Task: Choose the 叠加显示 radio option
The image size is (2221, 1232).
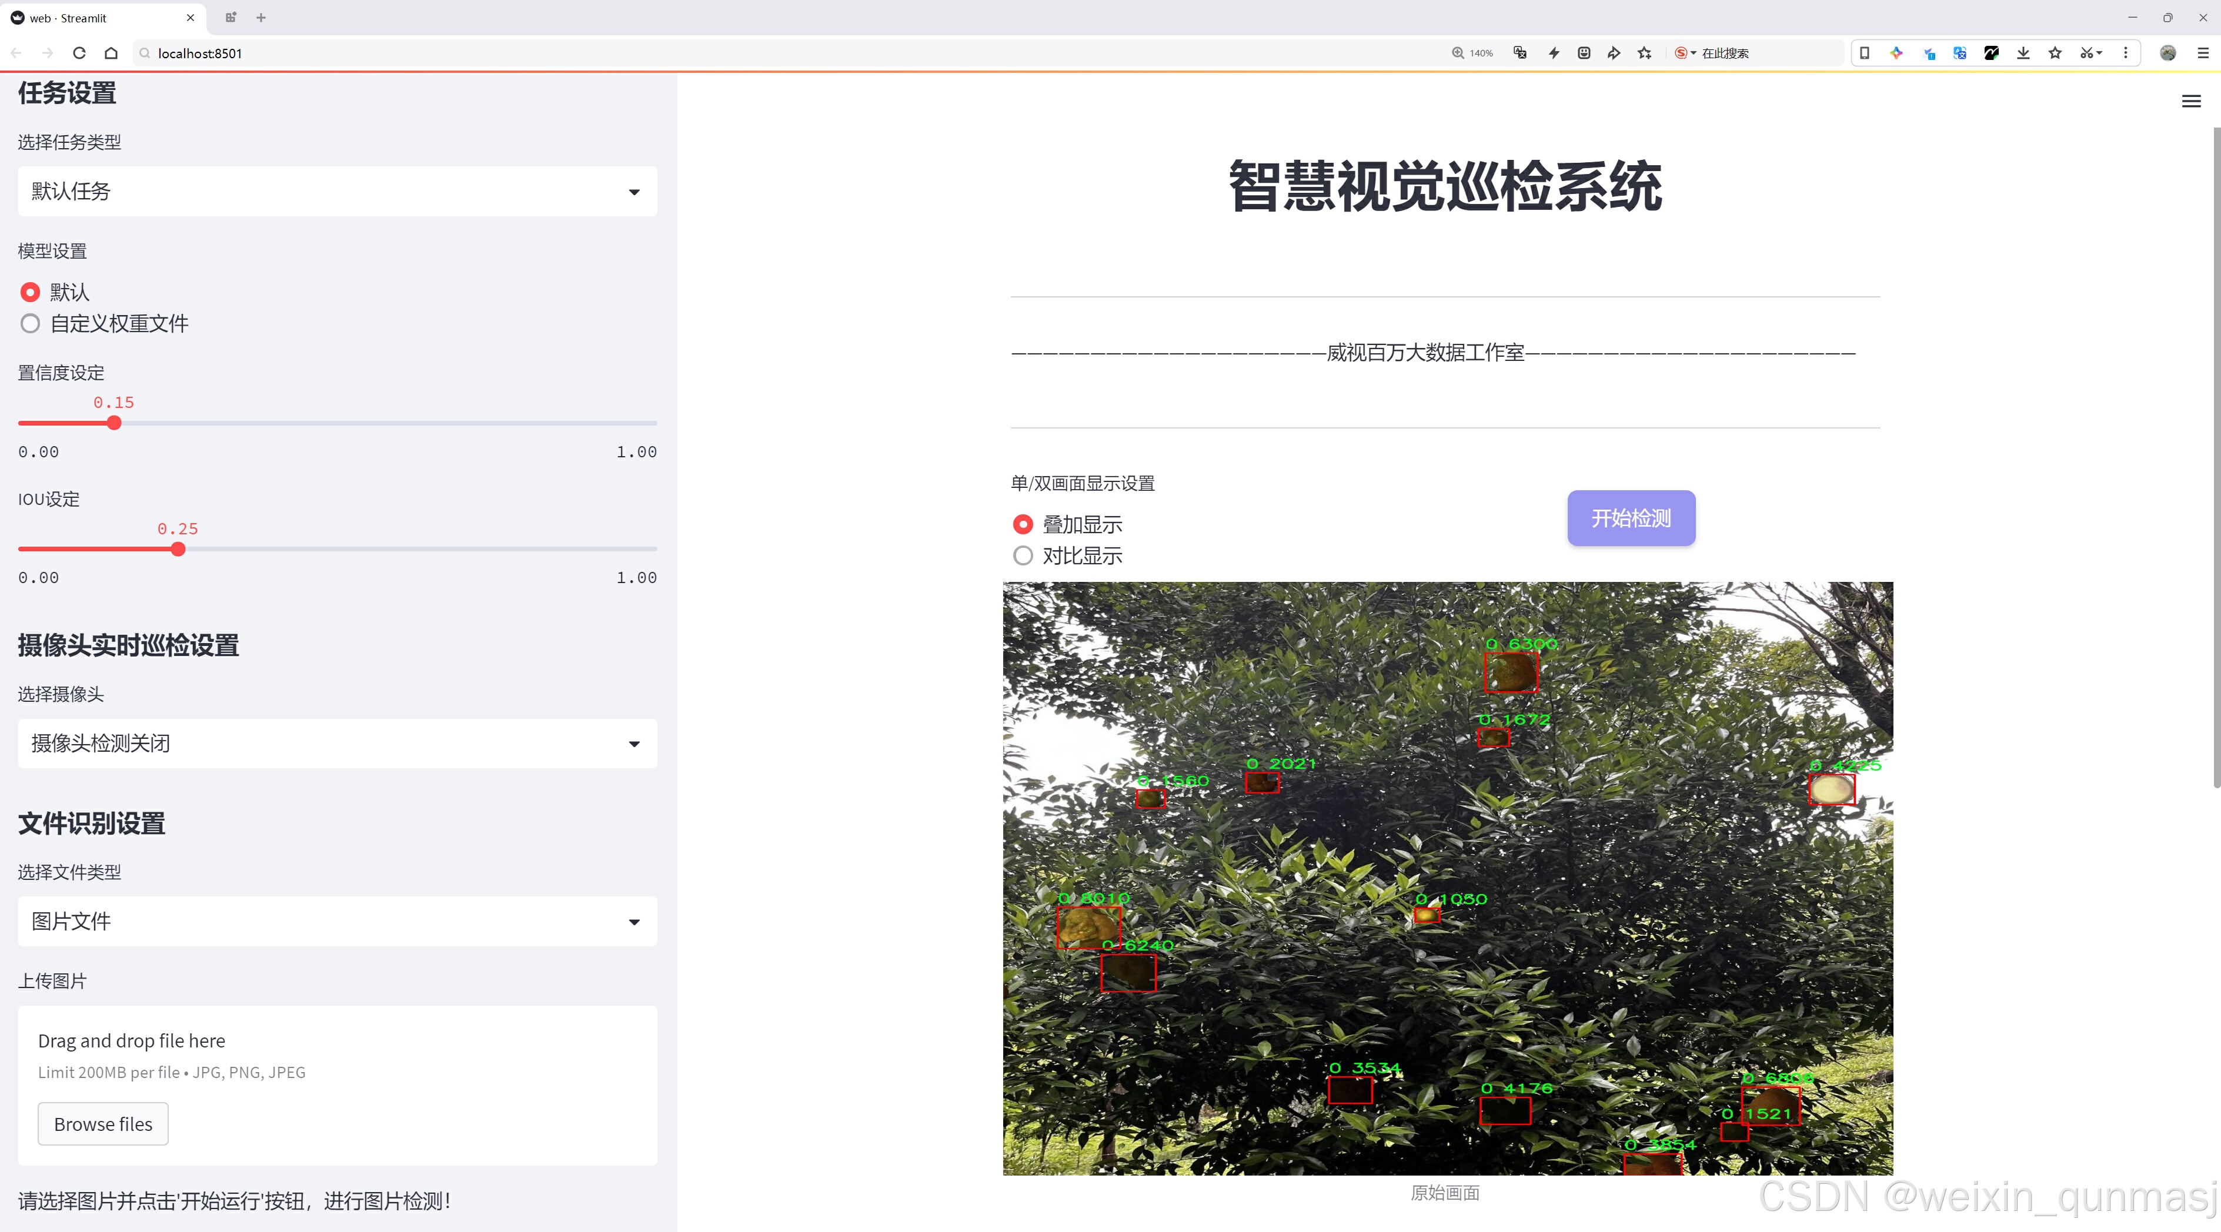Action: point(1023,525)
